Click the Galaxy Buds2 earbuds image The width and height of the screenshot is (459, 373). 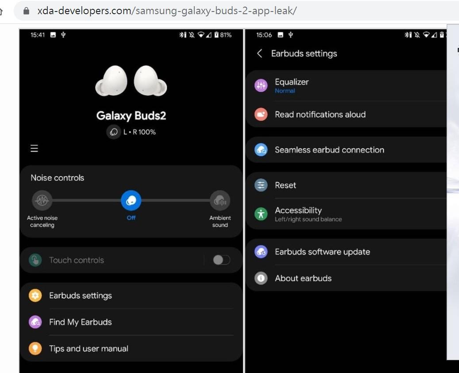131,81
